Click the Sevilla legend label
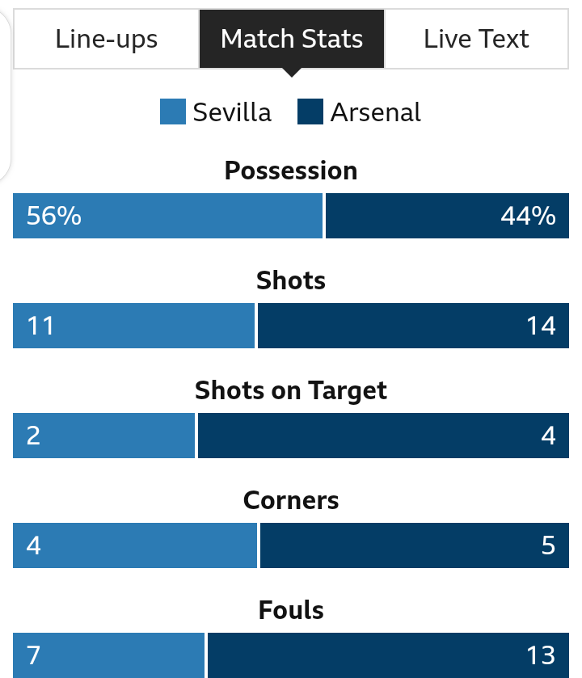Viewport: 582px width, 678px height. click(232, 112)
